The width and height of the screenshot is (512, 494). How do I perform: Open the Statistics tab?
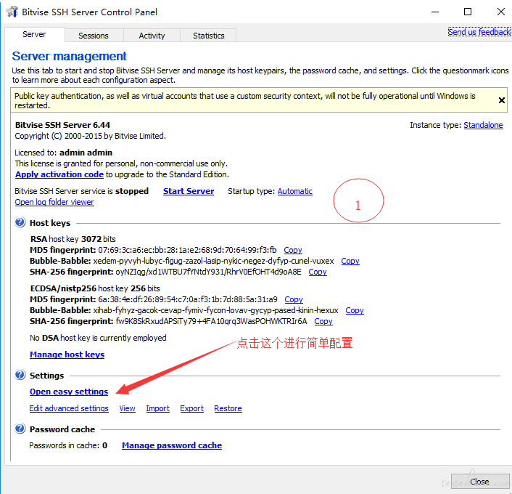point(208,36)
